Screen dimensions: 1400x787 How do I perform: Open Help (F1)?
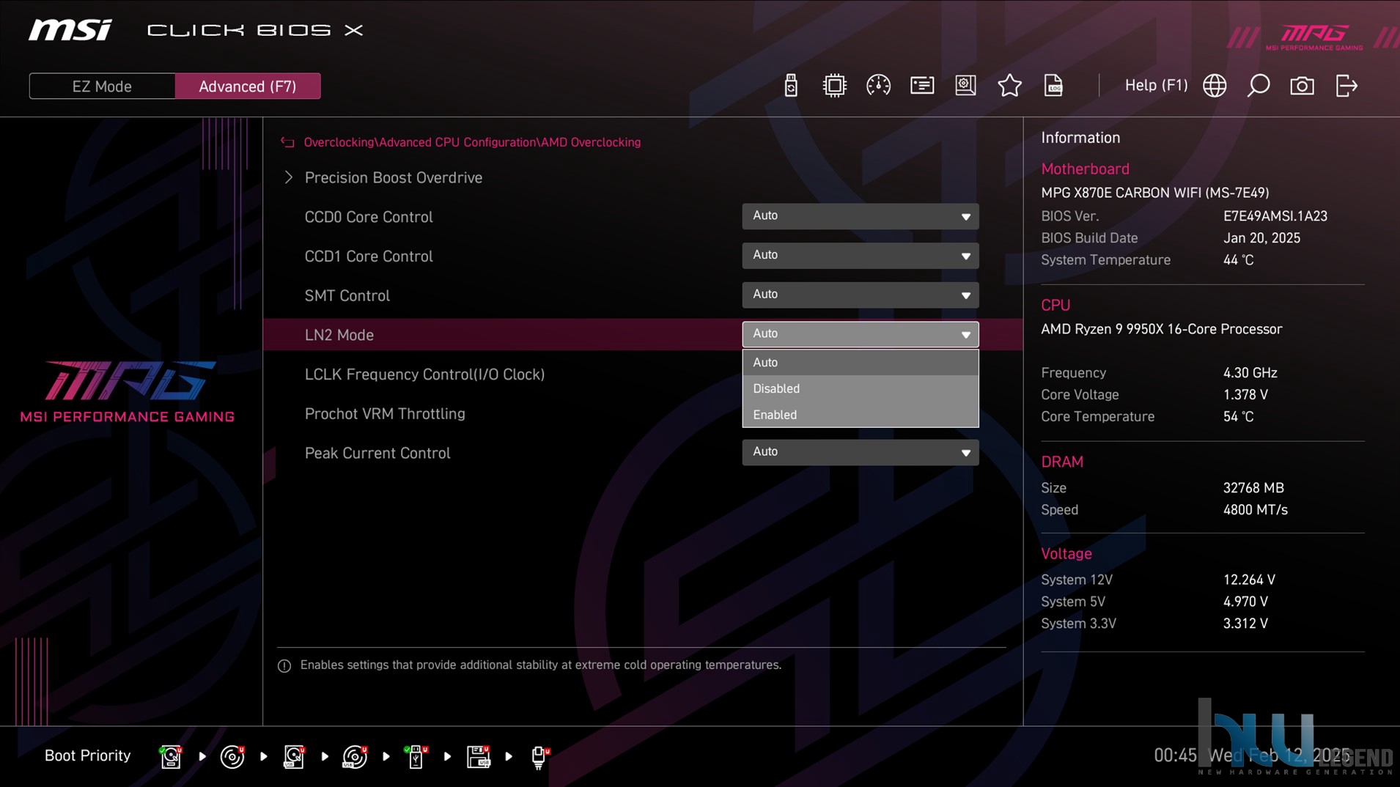(x=1156, y=86)
